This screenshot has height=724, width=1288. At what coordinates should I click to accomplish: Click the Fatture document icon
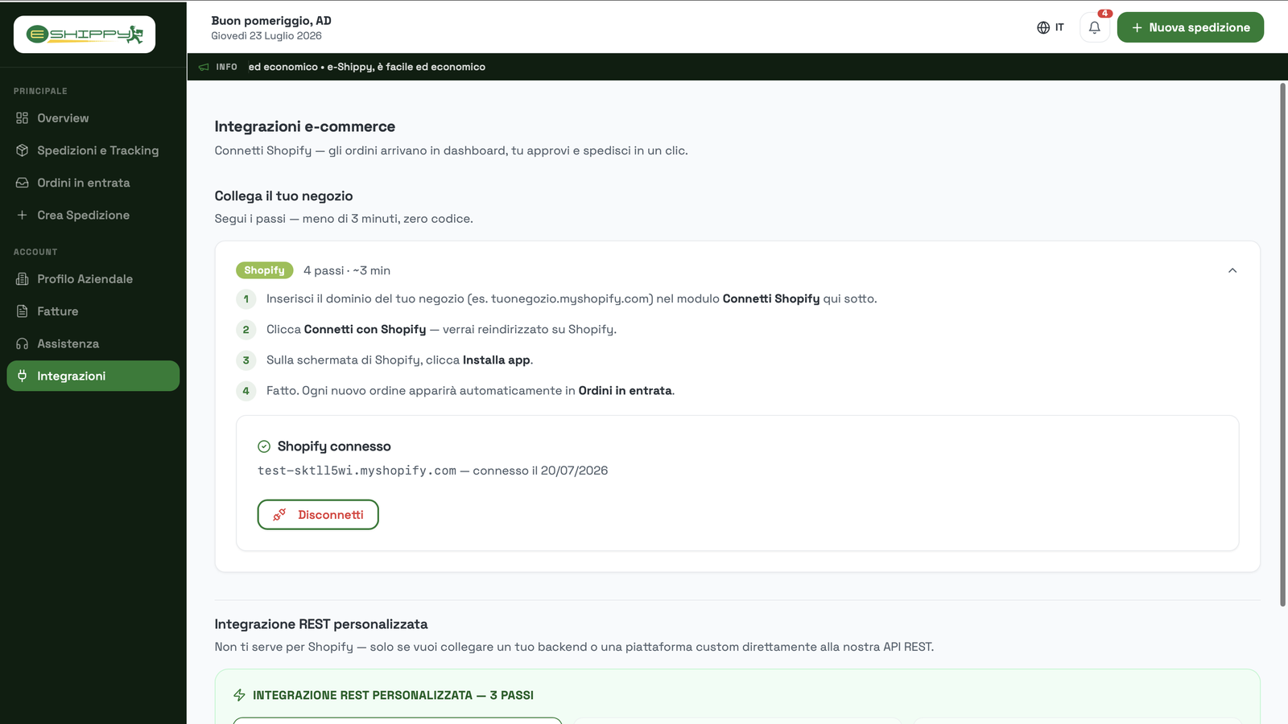coord(22,311)
